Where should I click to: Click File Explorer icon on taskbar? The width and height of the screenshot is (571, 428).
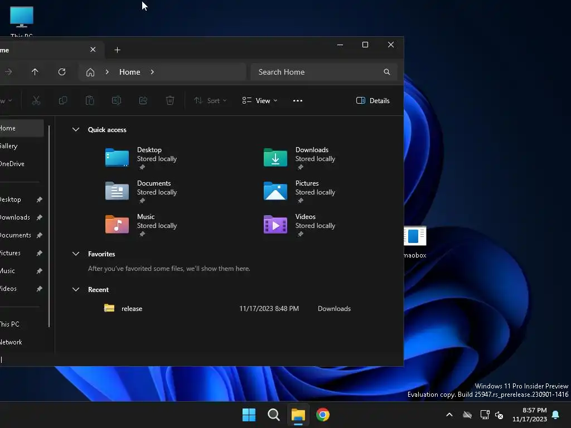(x=298, y=415)
